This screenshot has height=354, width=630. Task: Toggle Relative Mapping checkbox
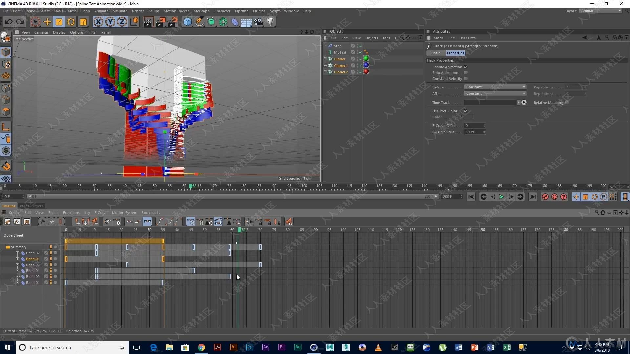[x=567, y=103]
